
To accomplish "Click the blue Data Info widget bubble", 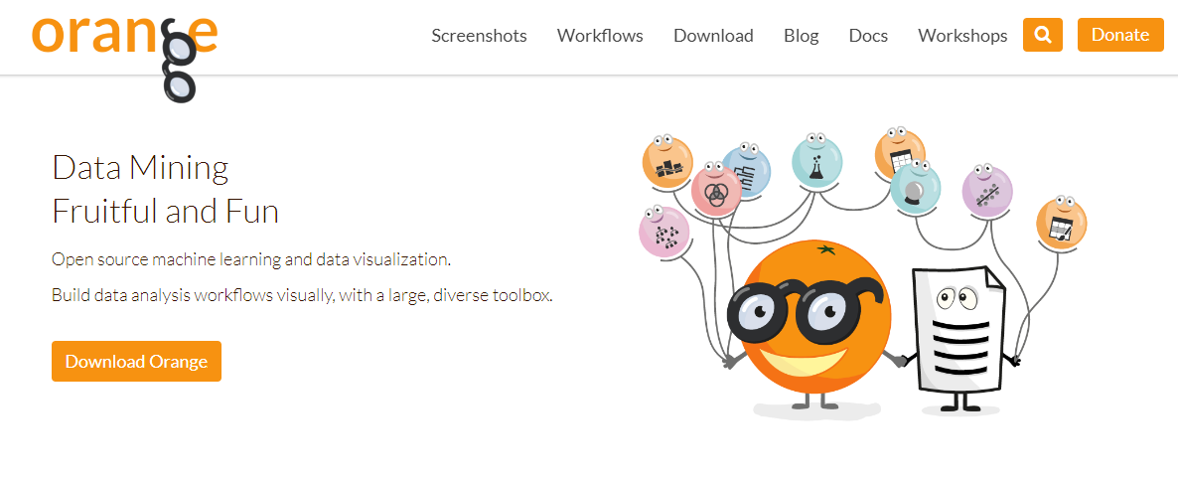I will pos(751,172).
